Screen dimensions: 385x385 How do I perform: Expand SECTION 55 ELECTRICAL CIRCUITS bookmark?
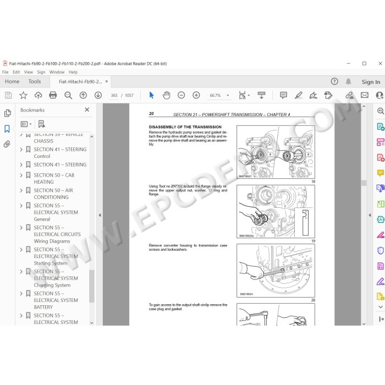[21, 228]
